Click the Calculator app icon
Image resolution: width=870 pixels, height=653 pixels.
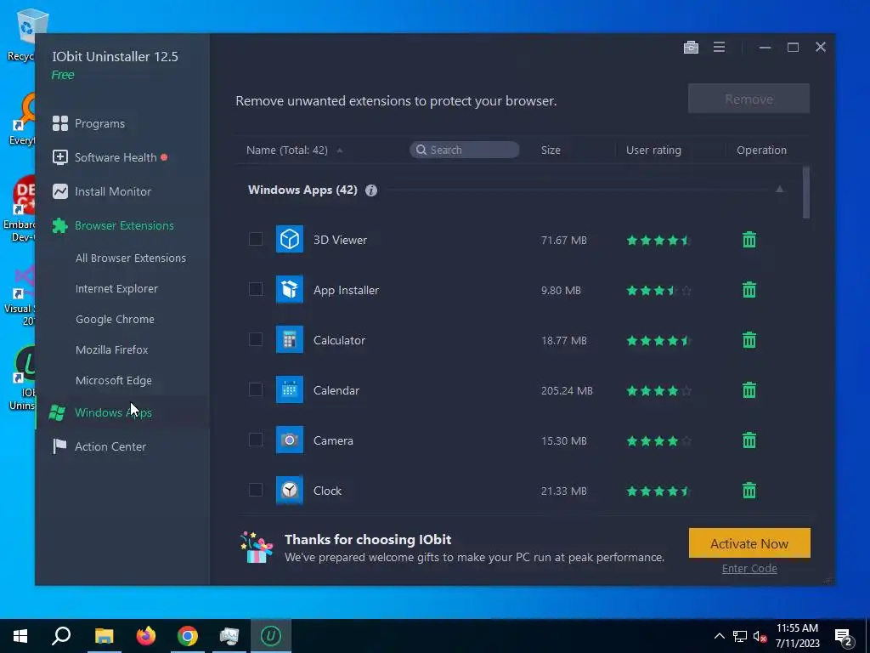click(x=290, y=339)
